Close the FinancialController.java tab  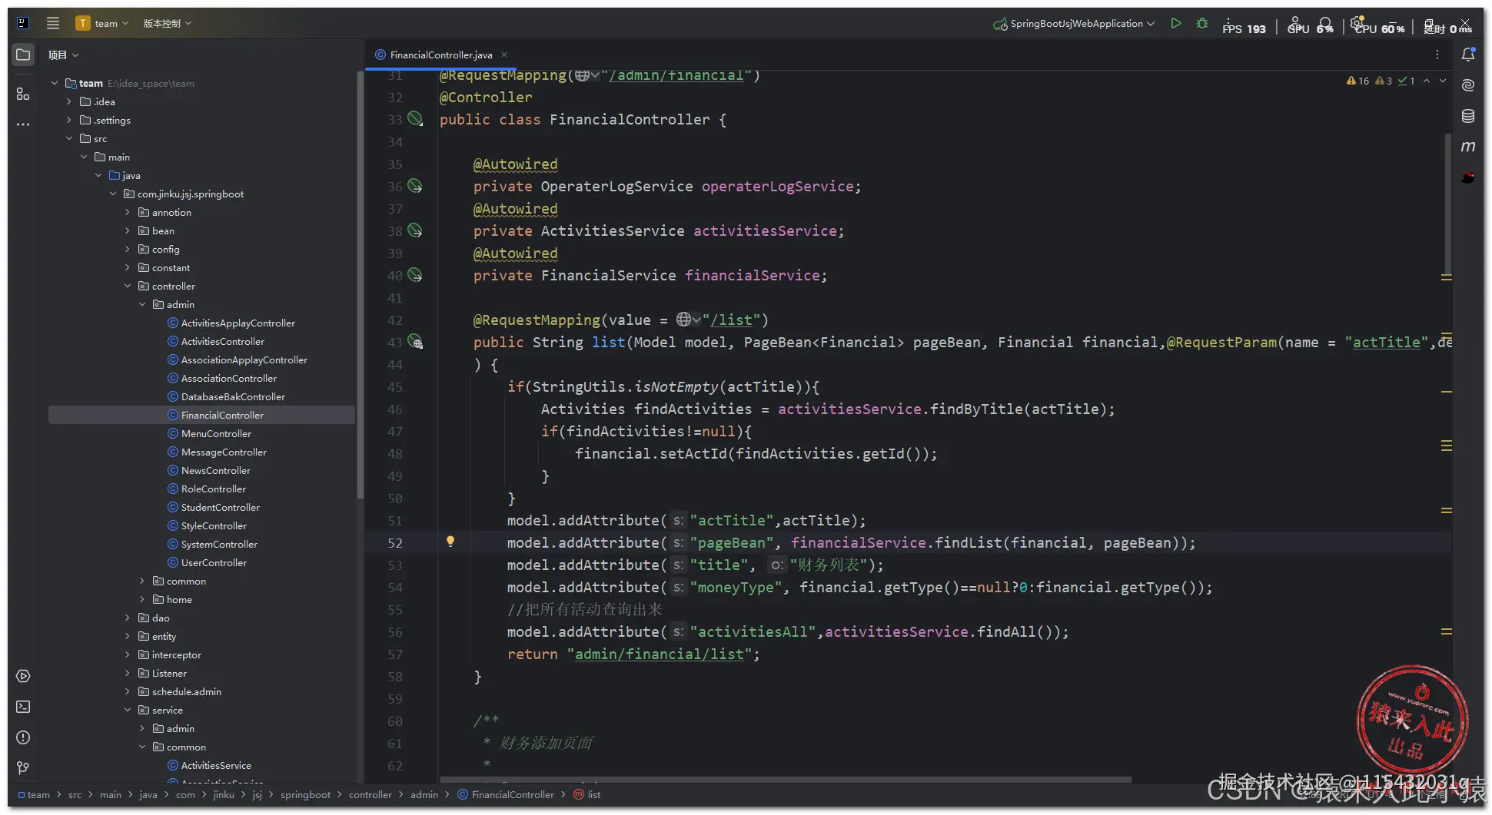tap(504, 55)
